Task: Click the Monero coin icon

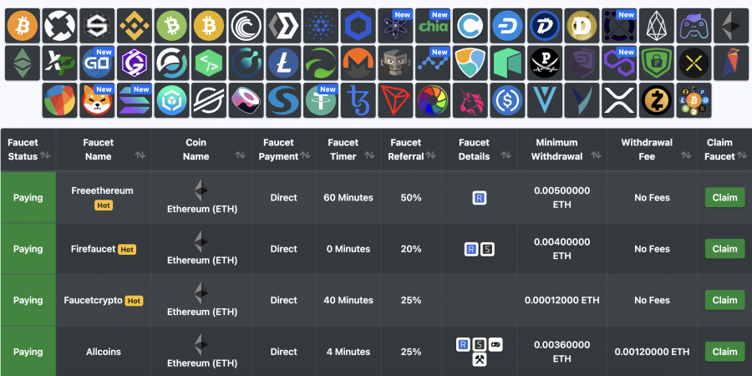Action: tap(358, 64)
